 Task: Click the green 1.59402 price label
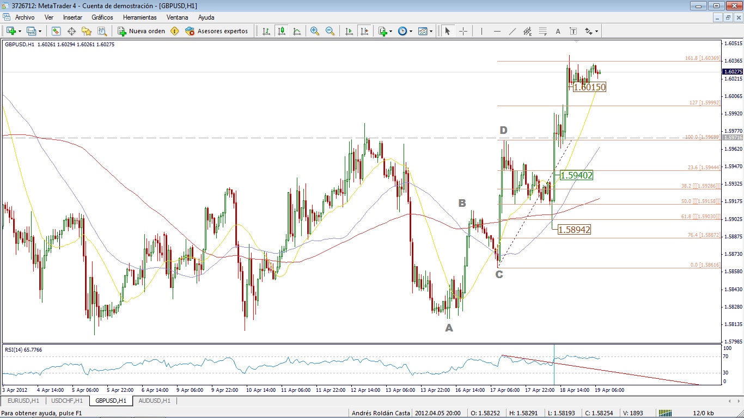tap(577, 175)
